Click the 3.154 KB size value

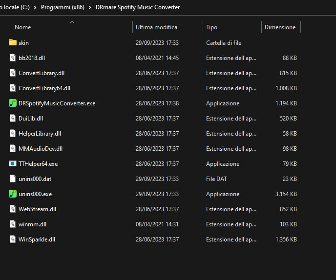coord(286,194)
